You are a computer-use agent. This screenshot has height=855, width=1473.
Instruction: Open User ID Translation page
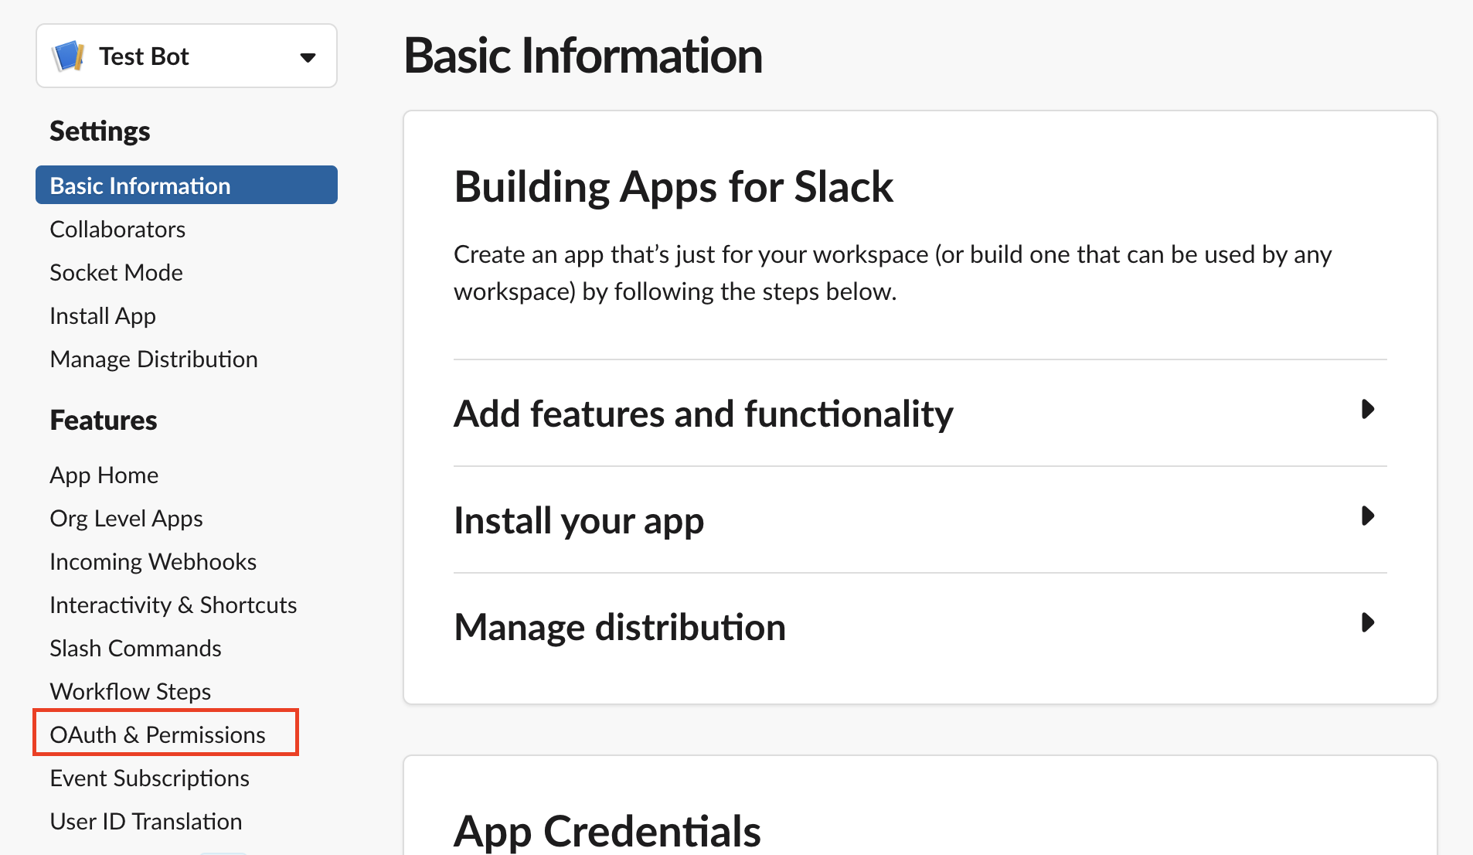point(146,822)
